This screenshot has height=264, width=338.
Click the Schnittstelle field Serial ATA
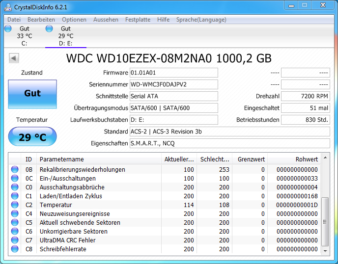[x=174, y=96]
